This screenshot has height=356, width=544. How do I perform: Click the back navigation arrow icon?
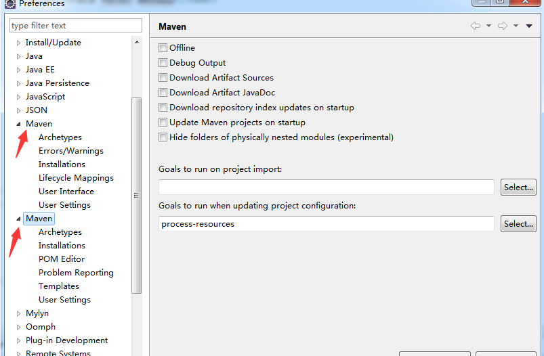click(476, 26)
